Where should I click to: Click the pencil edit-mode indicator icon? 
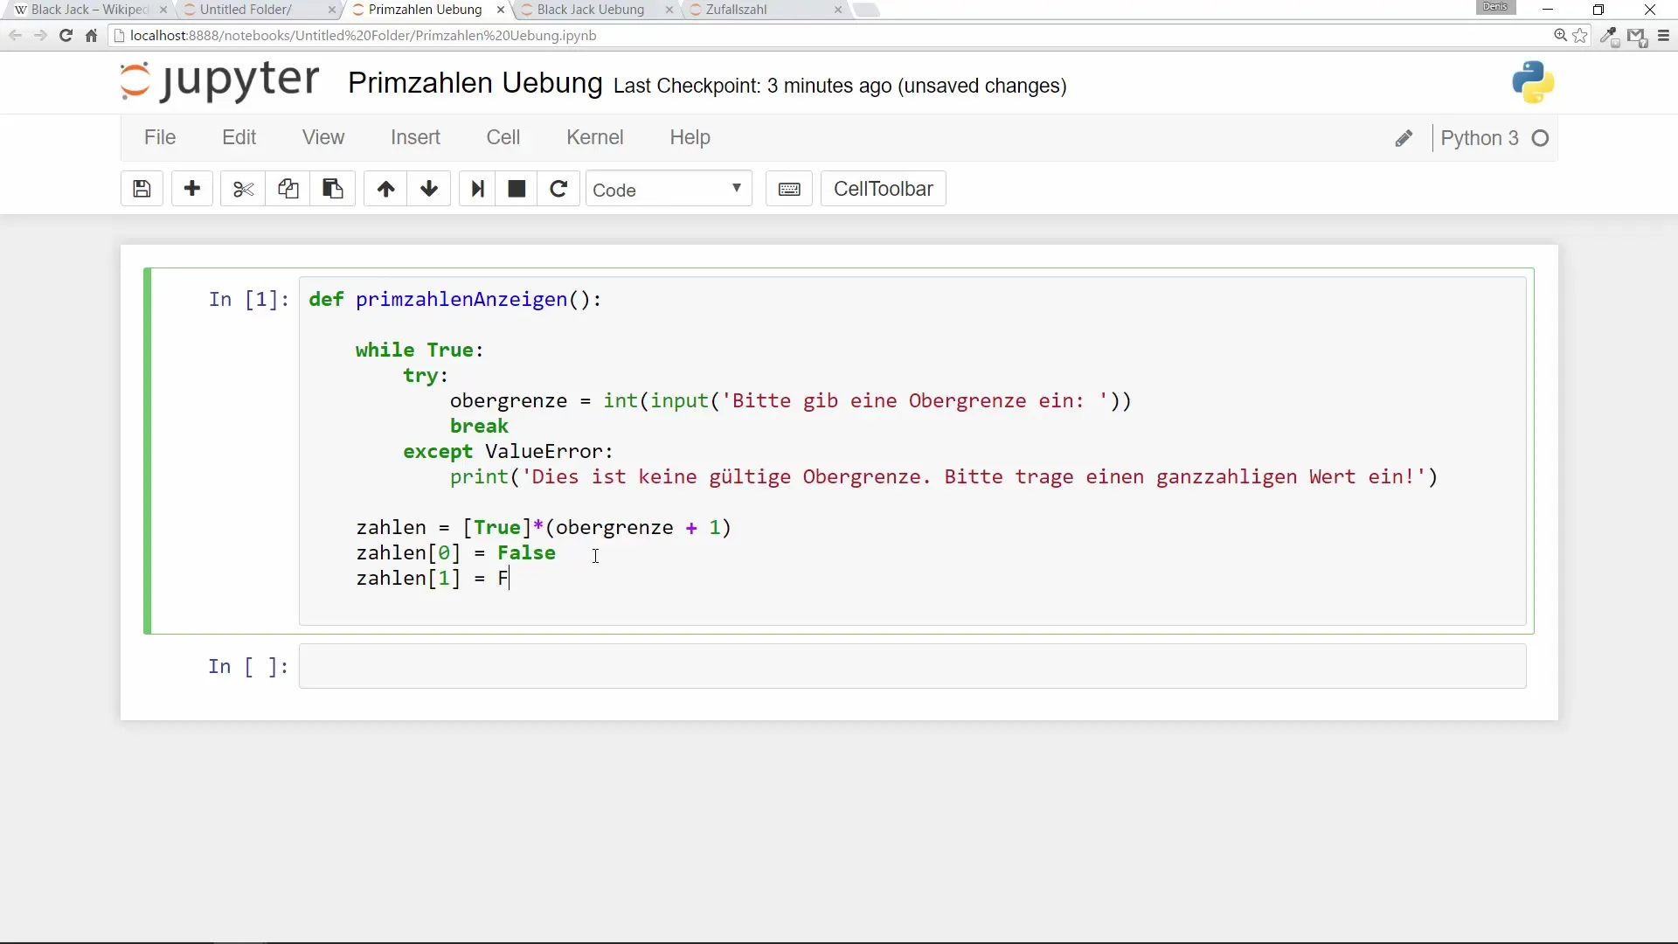click(x=1404, y=138)
